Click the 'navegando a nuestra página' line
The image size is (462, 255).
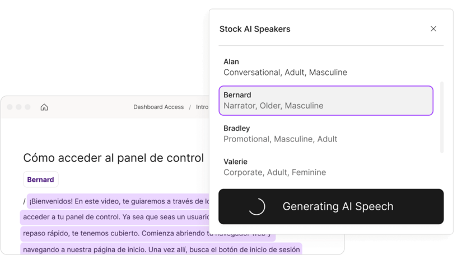[x=161, y=249]
